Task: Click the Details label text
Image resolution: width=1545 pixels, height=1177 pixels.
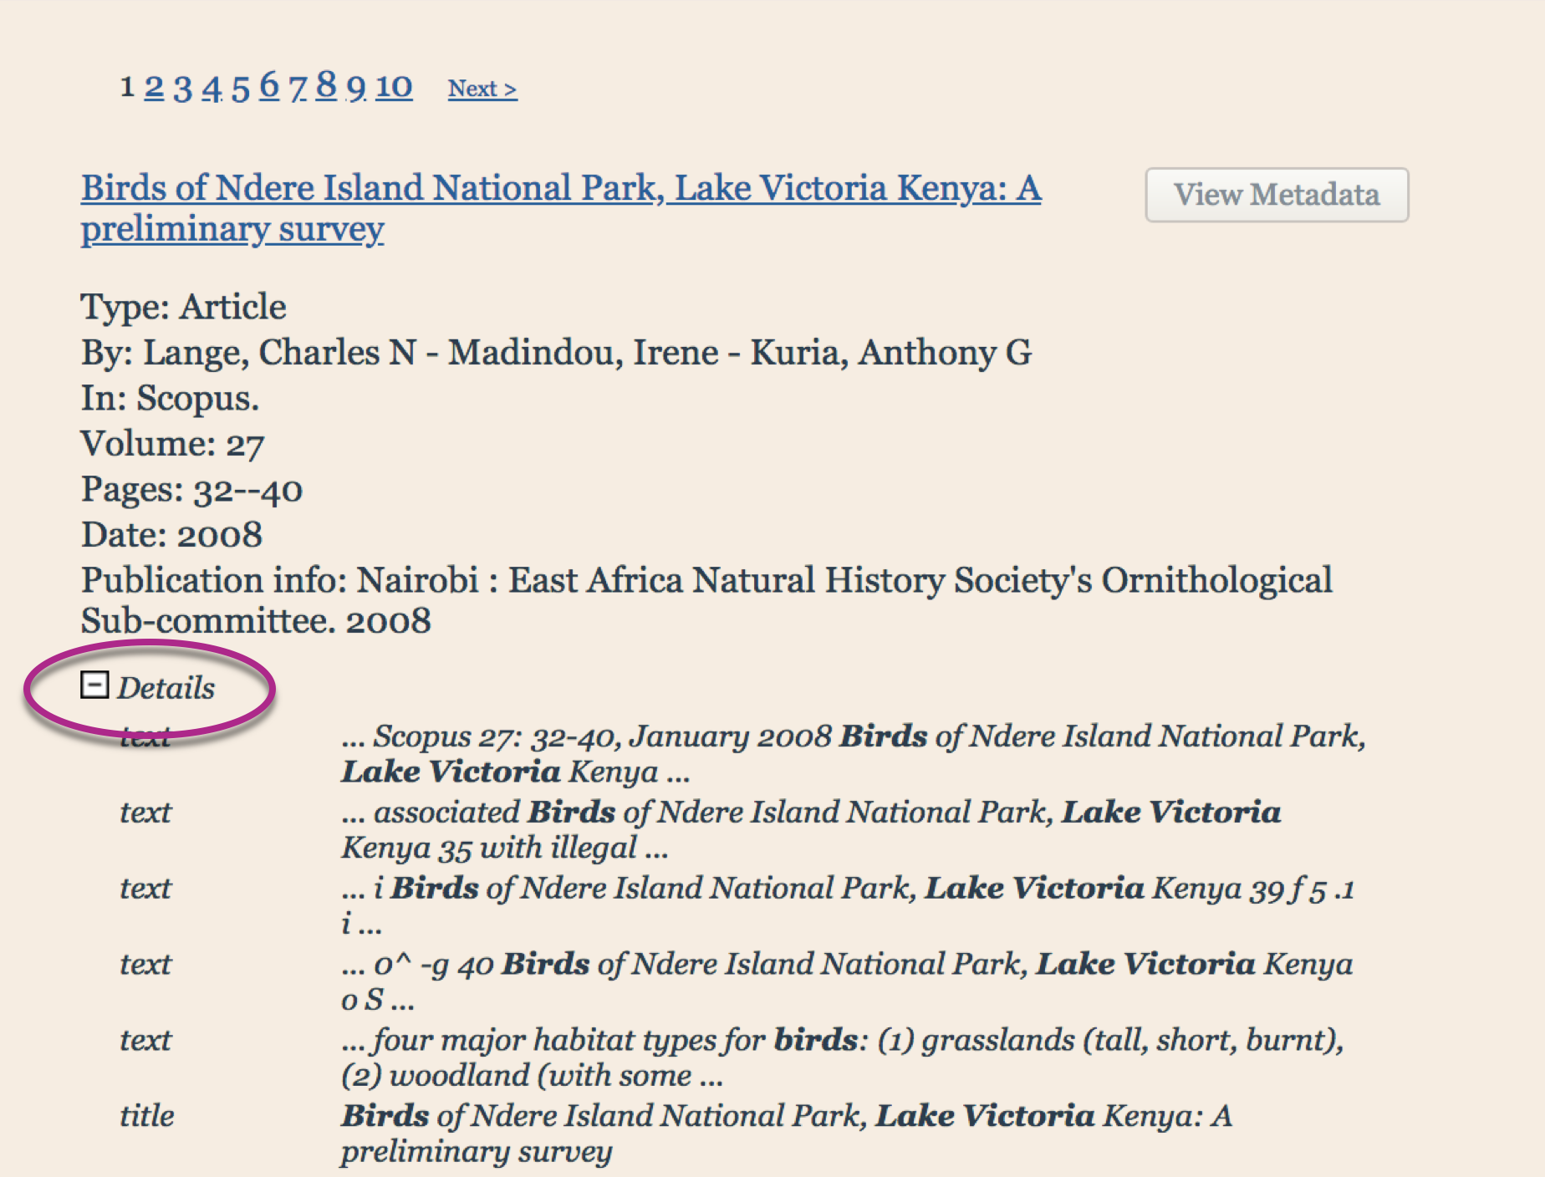Action: tap(166, 688)
